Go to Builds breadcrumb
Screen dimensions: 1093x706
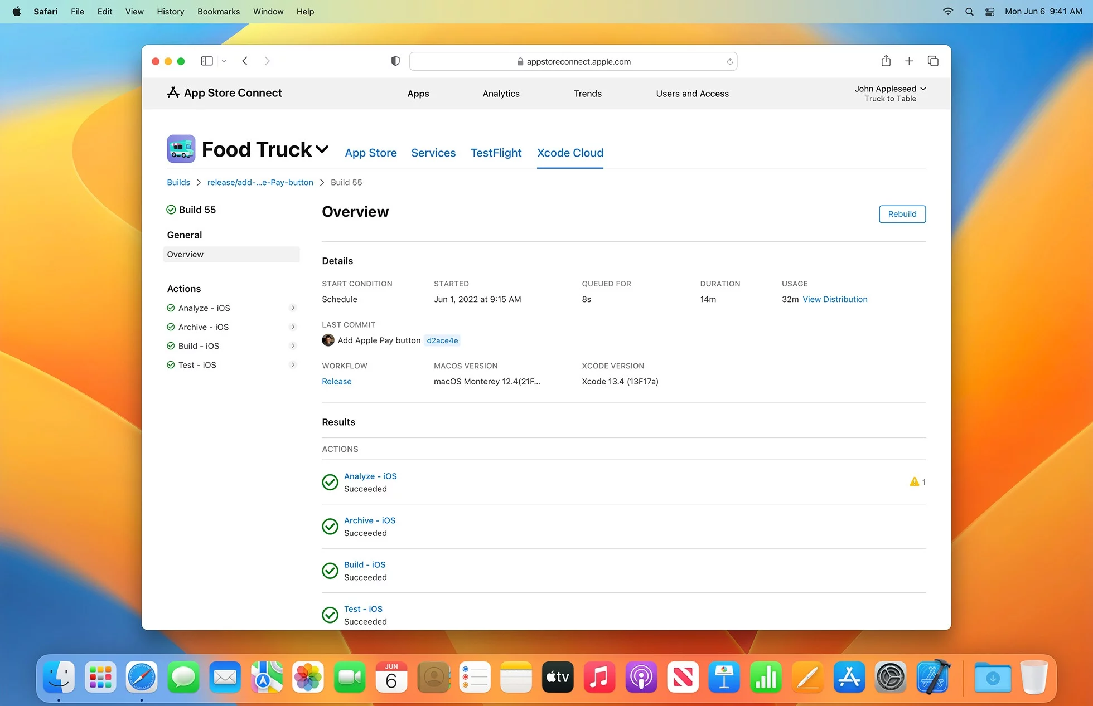point(178,182)
